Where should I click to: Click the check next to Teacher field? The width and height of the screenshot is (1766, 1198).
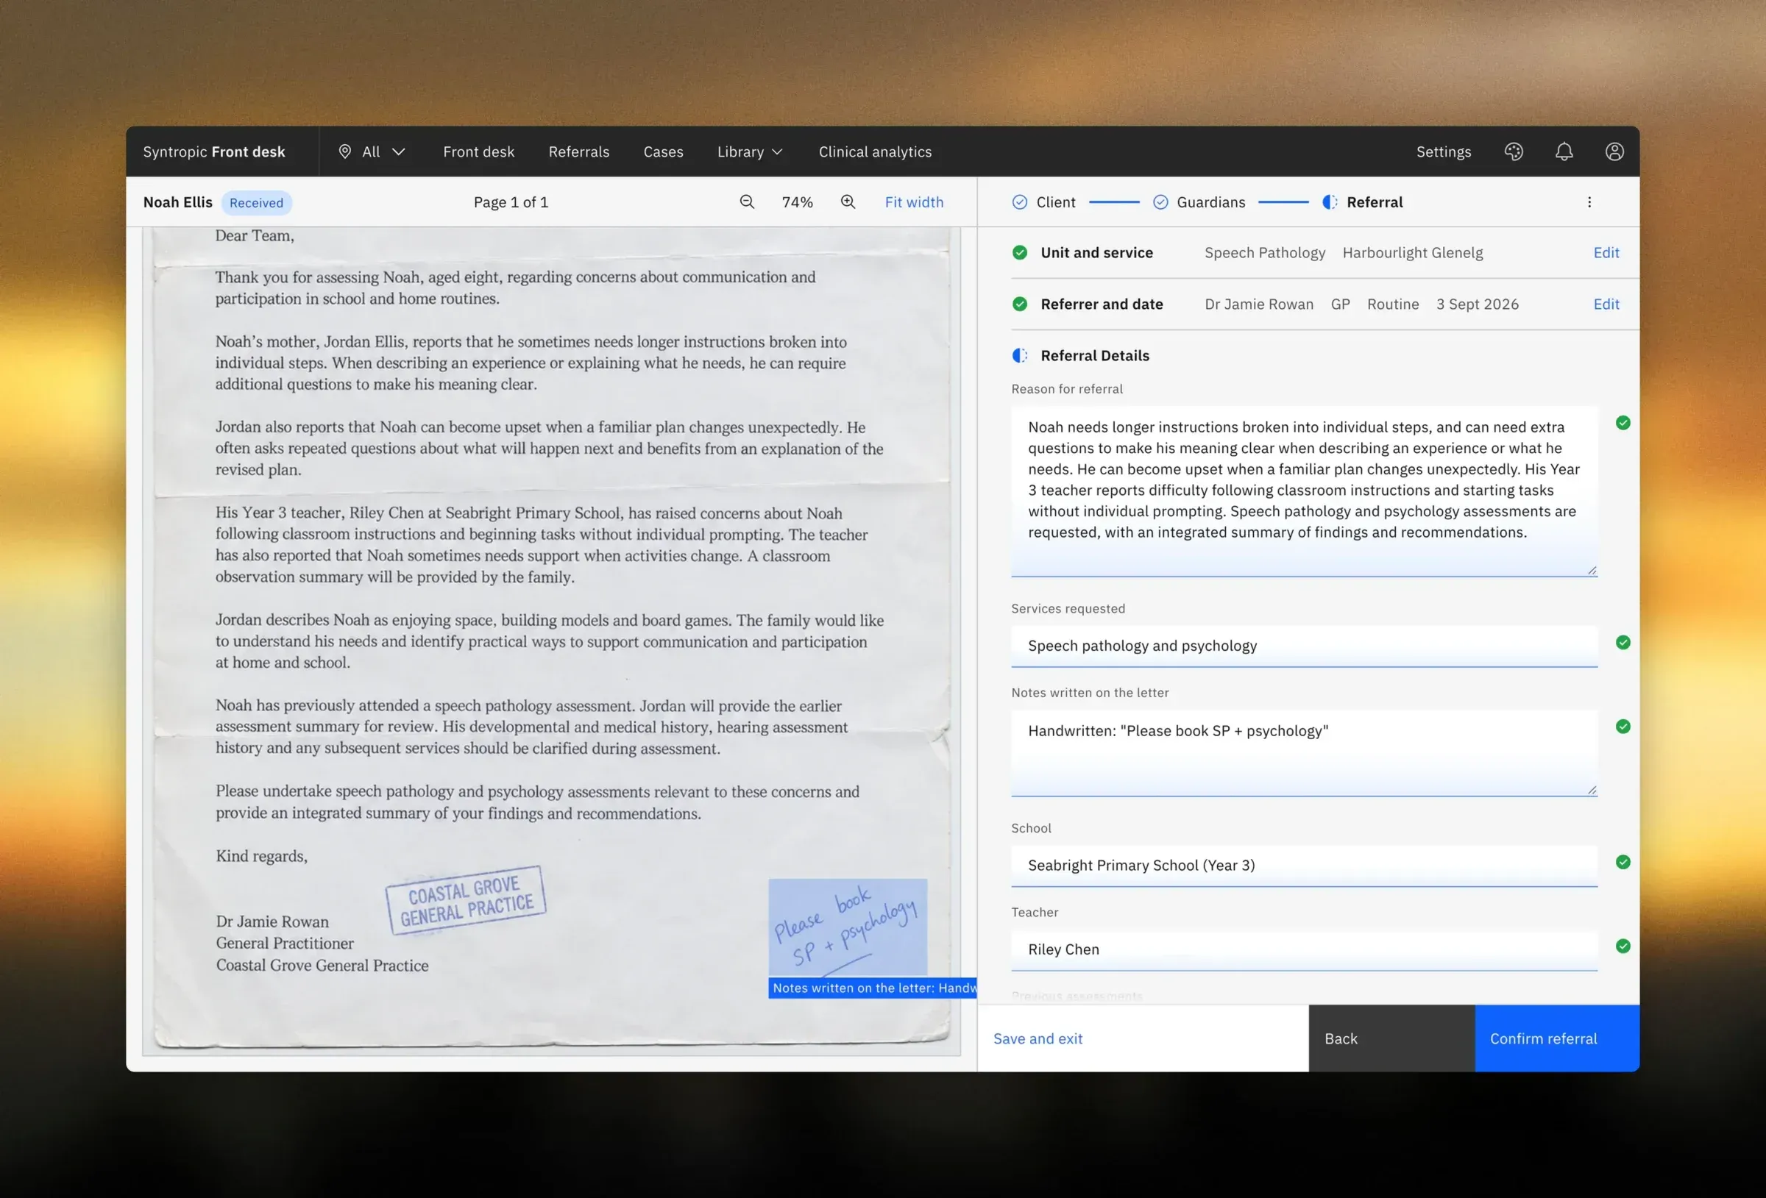tap(1623, 946)
